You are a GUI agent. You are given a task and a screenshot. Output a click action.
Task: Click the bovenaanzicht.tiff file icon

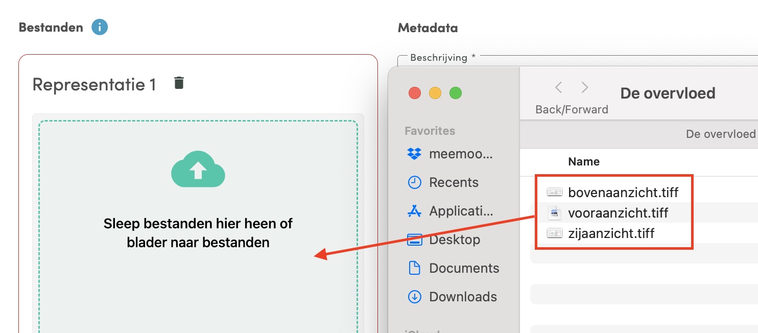554,192
